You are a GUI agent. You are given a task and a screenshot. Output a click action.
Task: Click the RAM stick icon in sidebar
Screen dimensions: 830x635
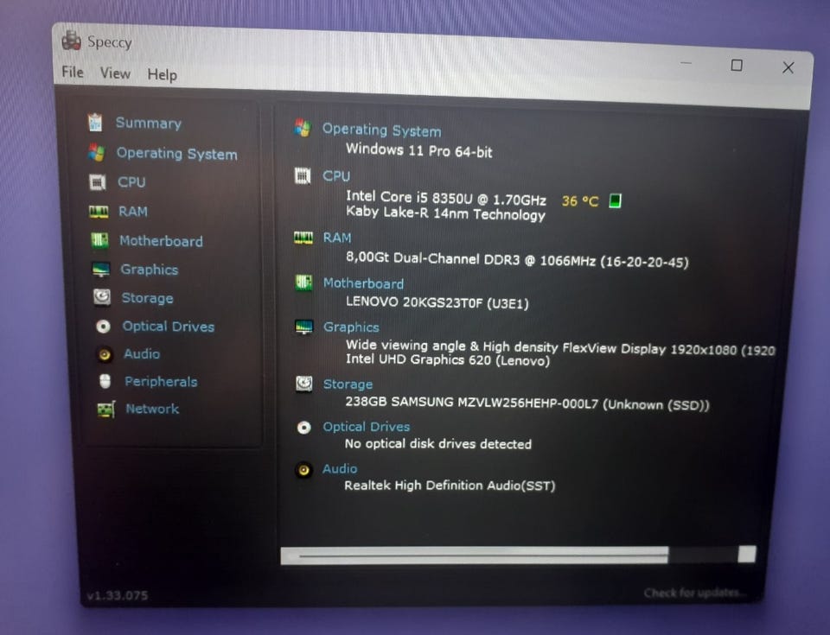(x=99, y=212)
